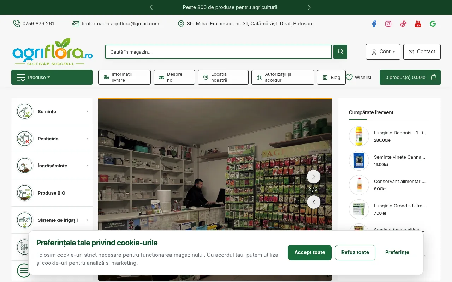The height and width of the screenshot is (282, 452).
Task: Show the next announcement in top bar
Action: click(x=309, y=7)
